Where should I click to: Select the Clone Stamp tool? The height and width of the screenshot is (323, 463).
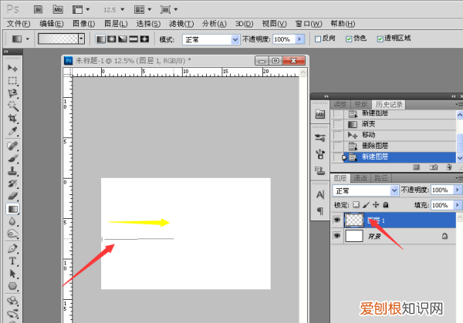[x=12, y=171]
